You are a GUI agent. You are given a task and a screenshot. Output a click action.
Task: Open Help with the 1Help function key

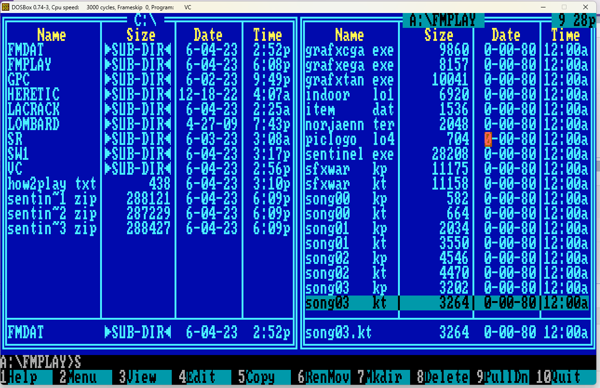26,377
